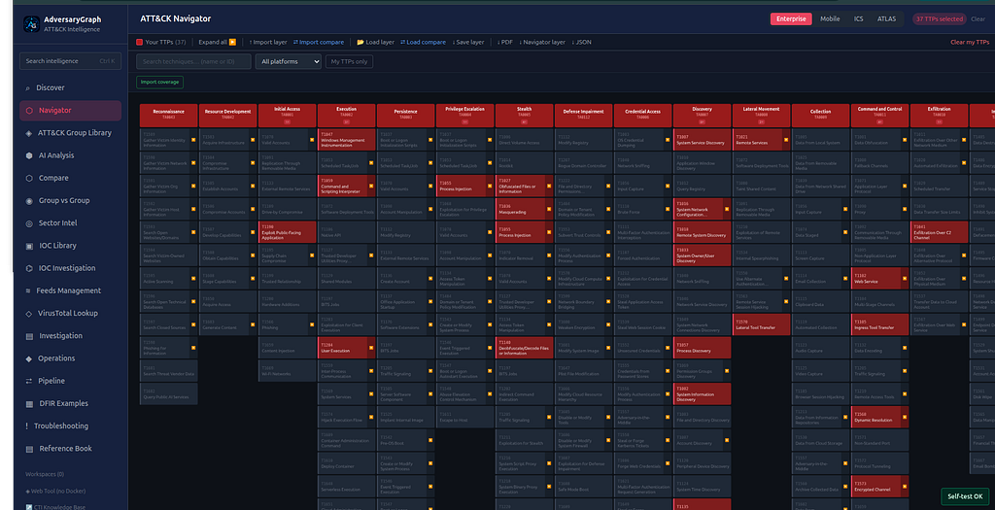Click the Compare circle icon in sidebar
Image resolution: width=995 pixels, height=510 pixels.
[28, 178]
